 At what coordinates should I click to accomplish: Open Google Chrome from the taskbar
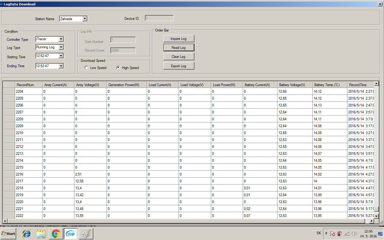coord(56,233)
